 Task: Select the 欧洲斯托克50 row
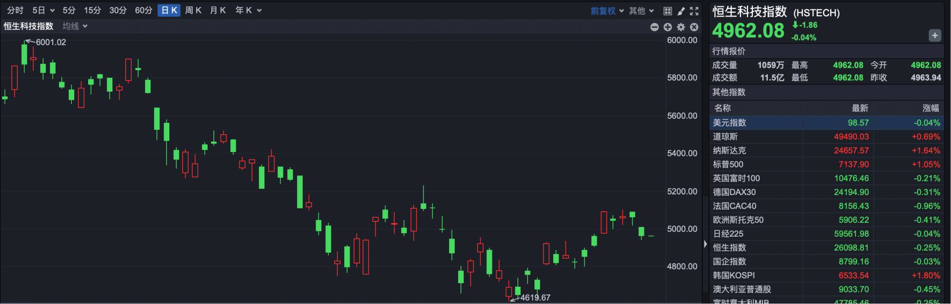[x=826, y=220]
